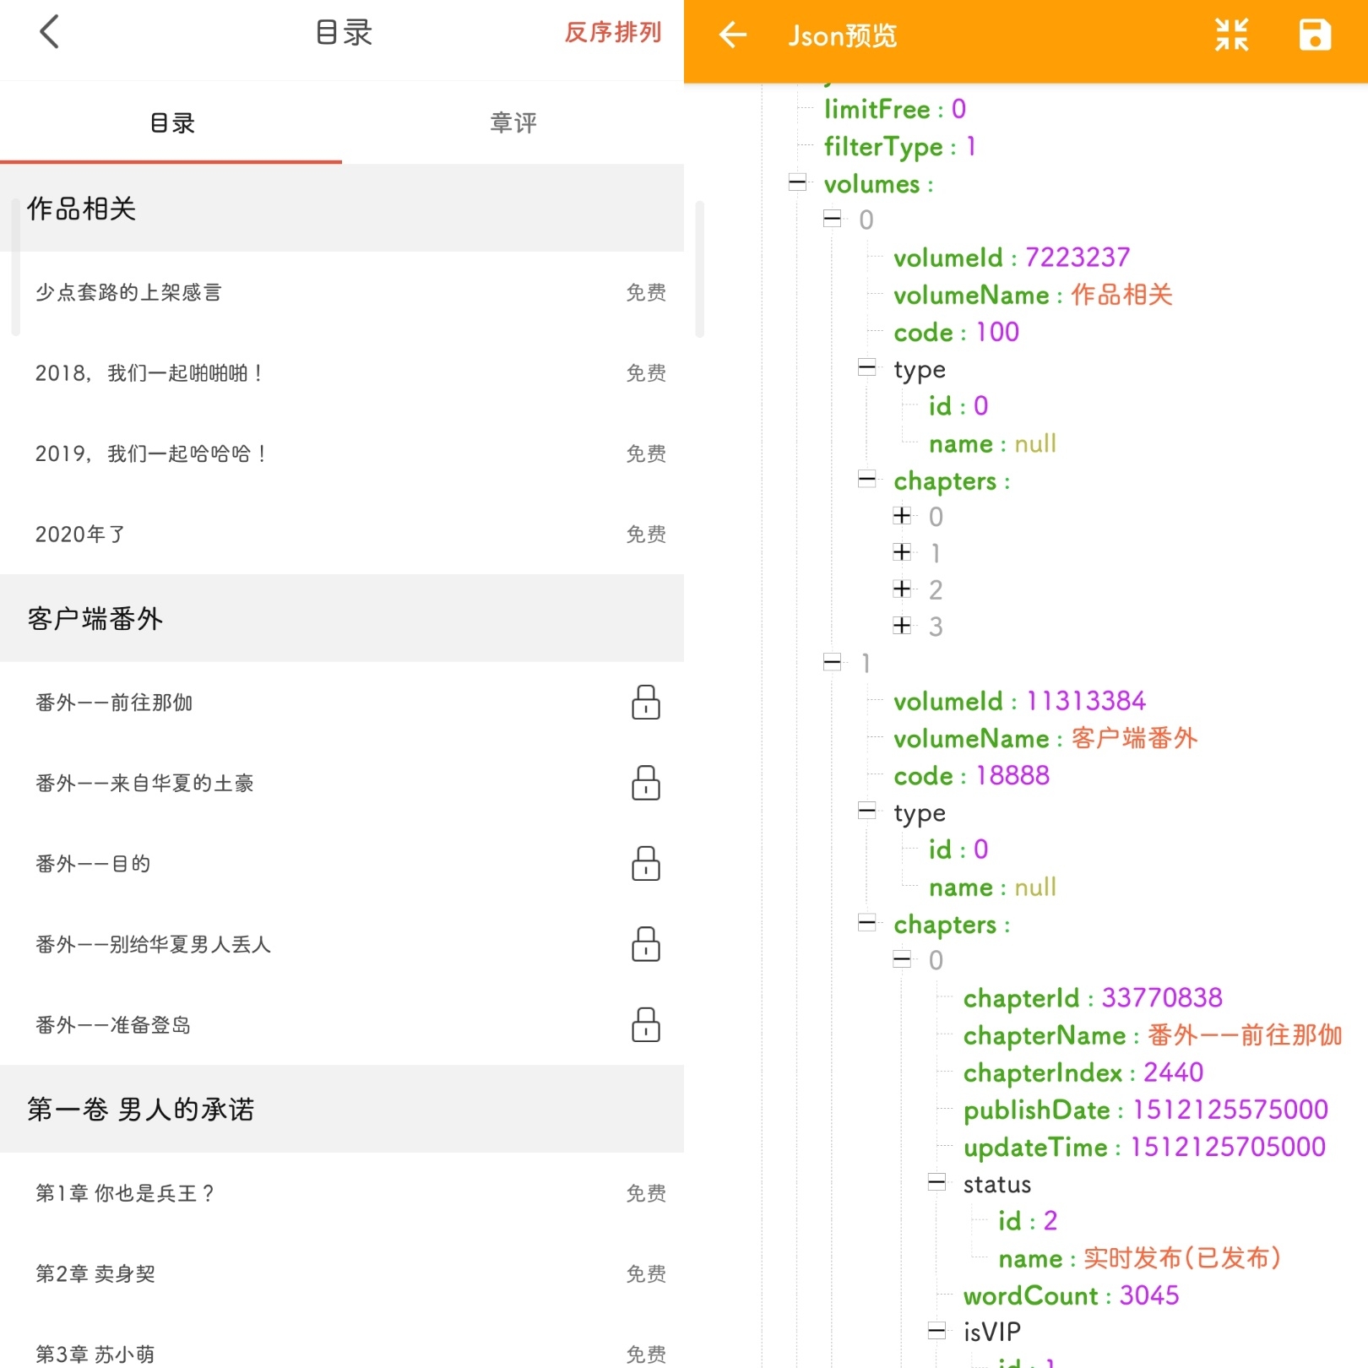Image resolution: width=1368 pixels, height=1368 pixels.
Task: Tap the lock icon on 番外——目的
Action: [644, 864]
